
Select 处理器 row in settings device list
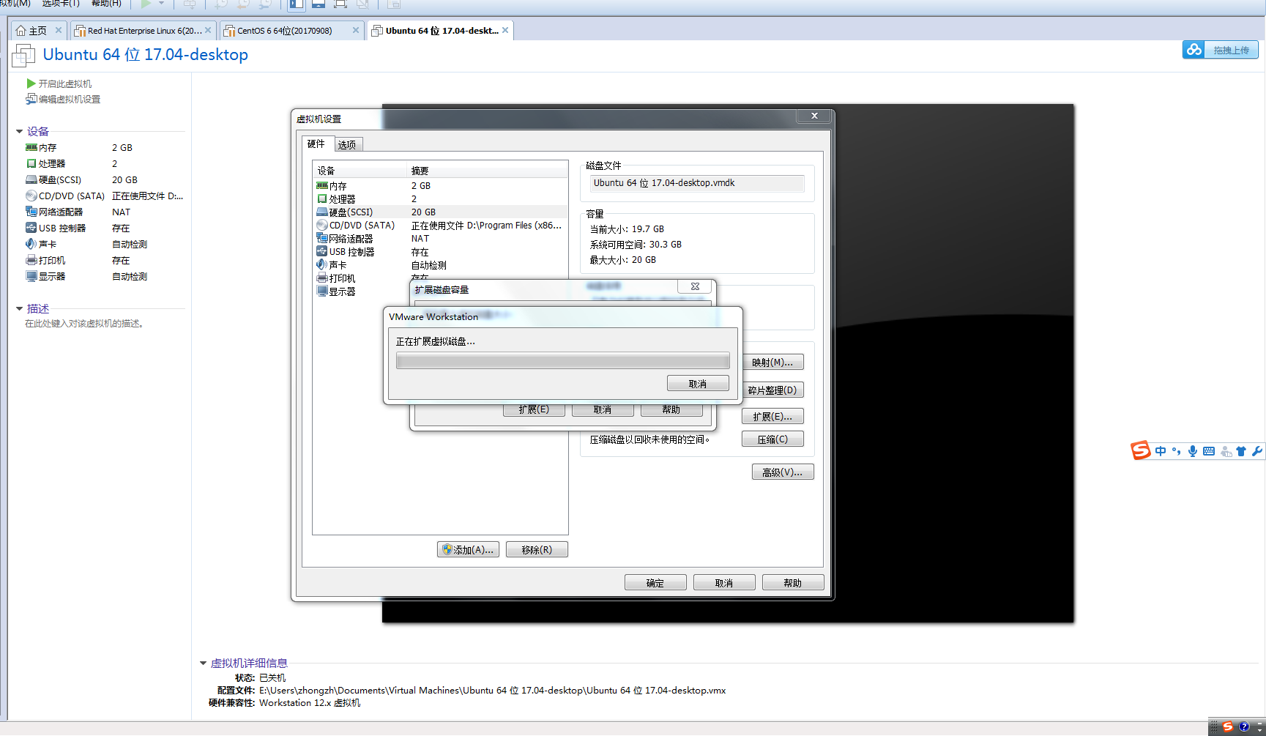coord(440,199)
